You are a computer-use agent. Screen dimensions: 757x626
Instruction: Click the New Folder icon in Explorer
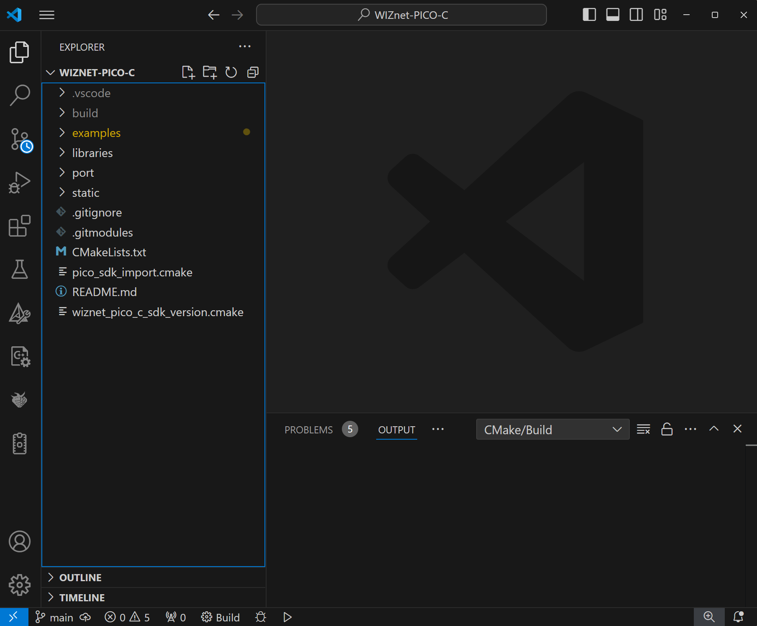click(210, 72)
